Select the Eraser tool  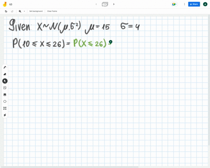[x=5, y=74]
